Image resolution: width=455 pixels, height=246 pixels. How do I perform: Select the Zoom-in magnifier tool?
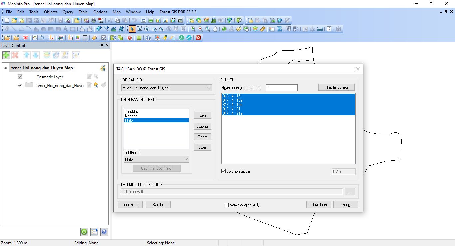click(x=193, y=29)
